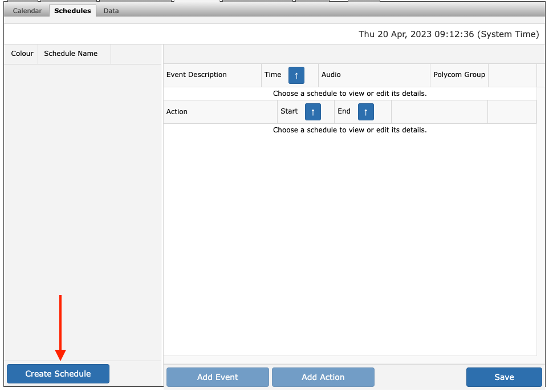Click the Colour column header
This screenshot has width=553, height=392.
[x=22, y=54]
